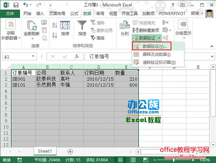Save the workbook with the floppy icon

click(x=16, y=5)
